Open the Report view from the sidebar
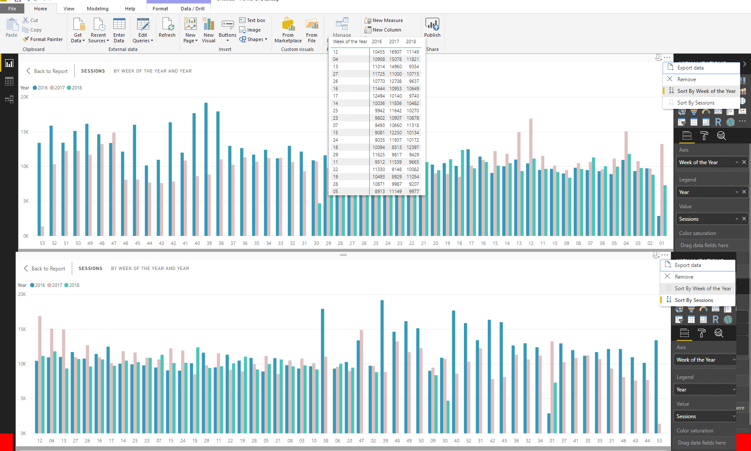This screenshot has height=451, width=751. (x=9, y=64)
